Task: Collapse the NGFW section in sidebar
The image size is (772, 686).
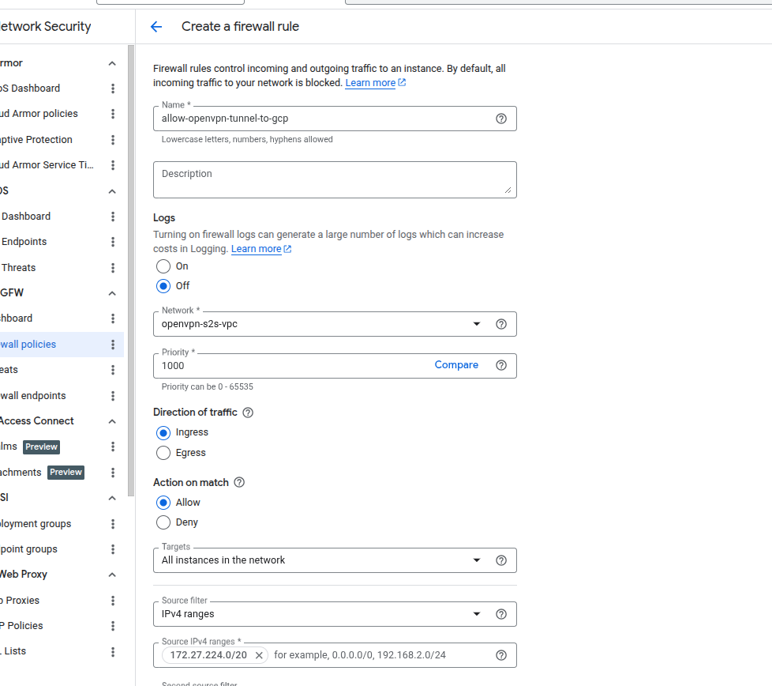Action: click(112, 293)
